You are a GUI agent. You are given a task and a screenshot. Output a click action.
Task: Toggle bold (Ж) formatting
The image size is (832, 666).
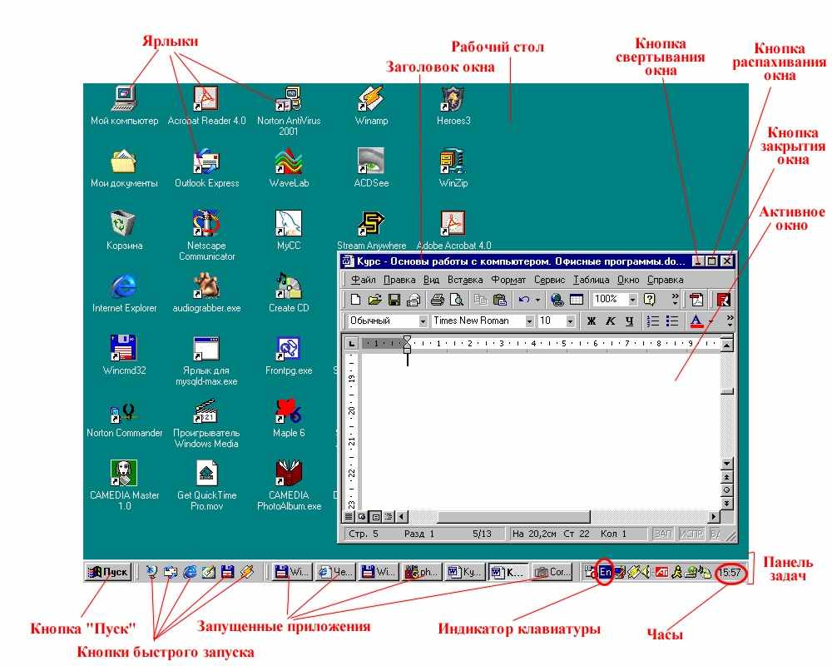591,321
